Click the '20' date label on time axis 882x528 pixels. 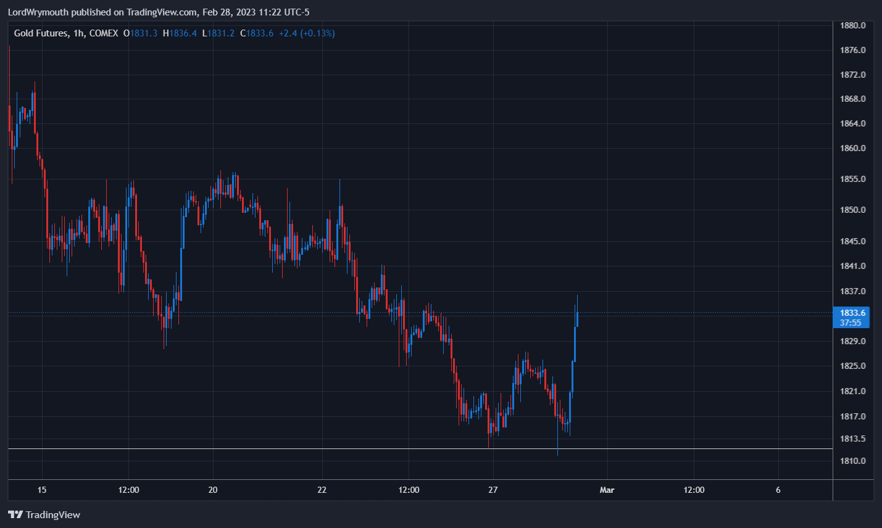(x=213, y=490)
